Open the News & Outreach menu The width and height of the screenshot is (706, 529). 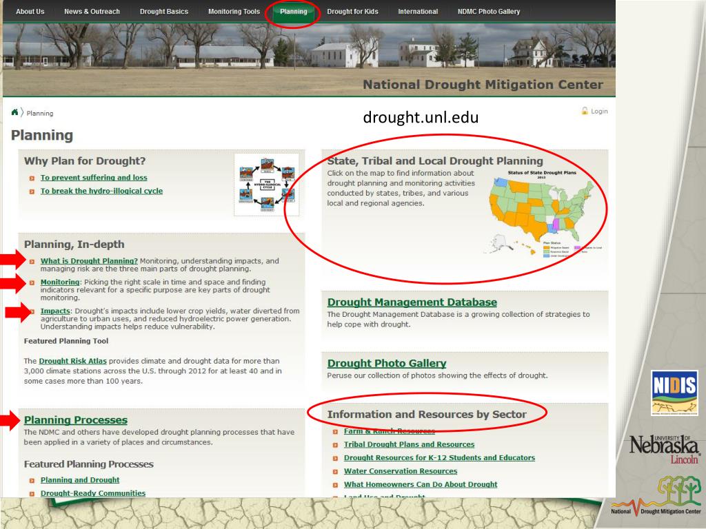[x=92, y=11]
